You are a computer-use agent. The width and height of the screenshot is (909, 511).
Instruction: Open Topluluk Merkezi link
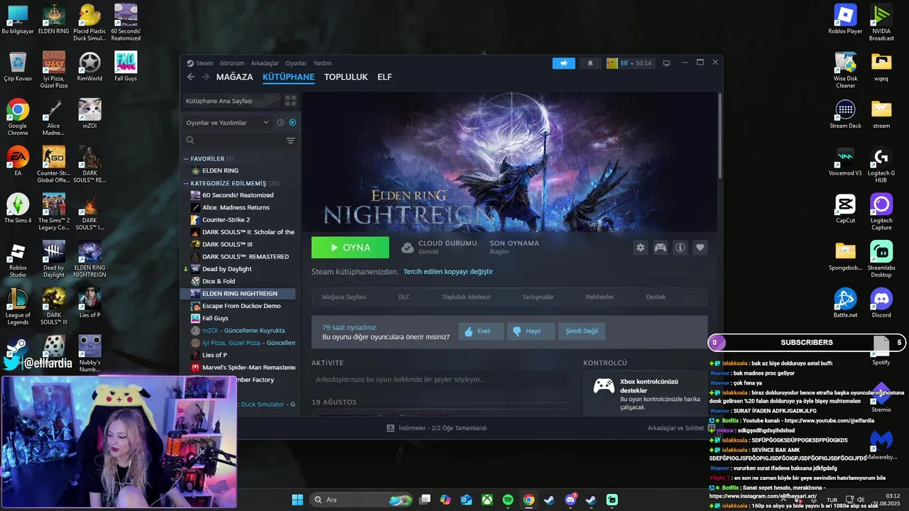tap(466, 297)
